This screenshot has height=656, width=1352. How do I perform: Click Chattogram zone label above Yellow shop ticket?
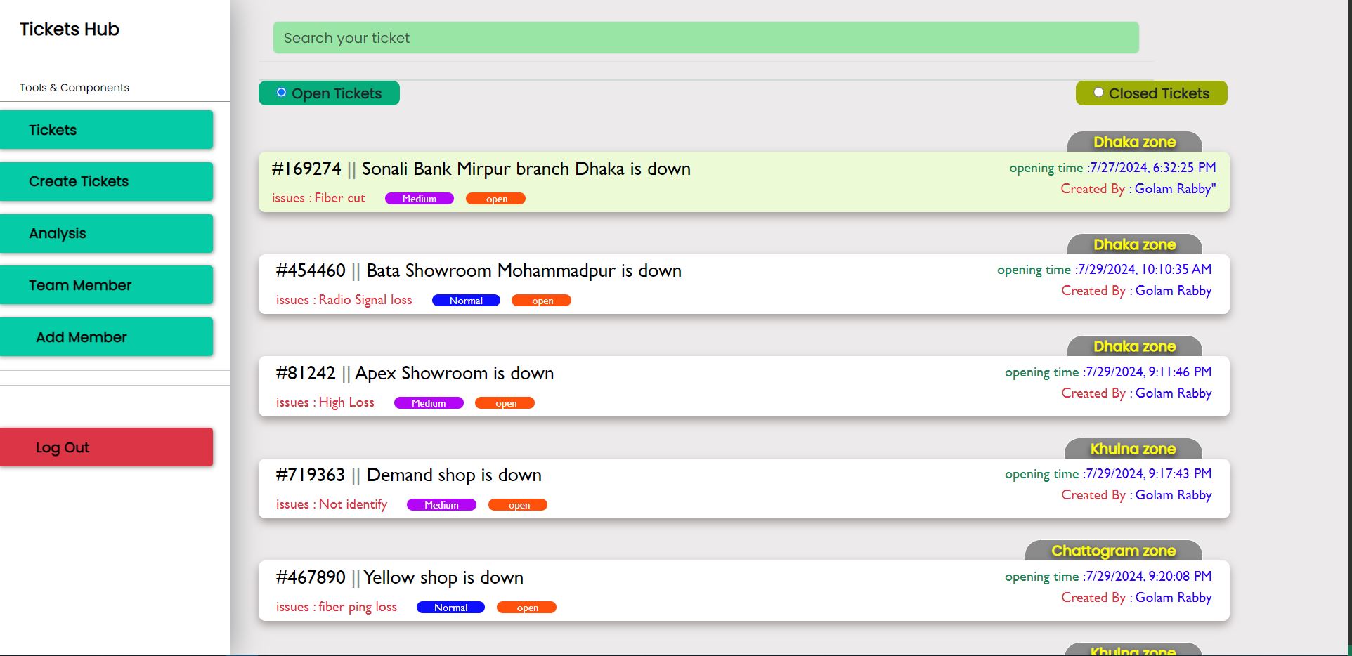1113,551
